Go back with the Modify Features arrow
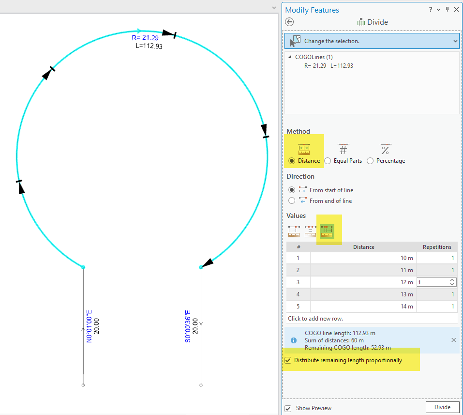This screenshot has height=415, width=463. (289, 22)
